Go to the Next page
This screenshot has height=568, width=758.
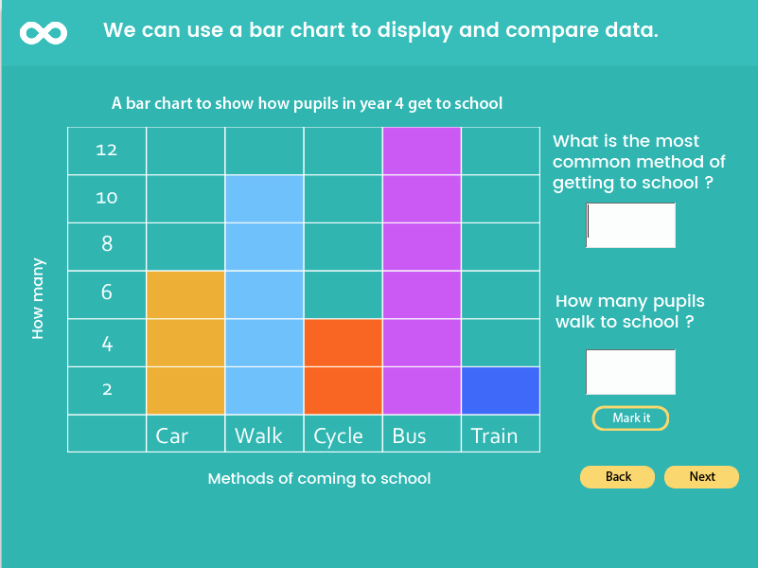pyautogui.click(x=701, y=476)
